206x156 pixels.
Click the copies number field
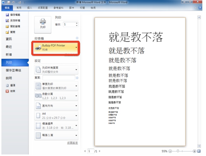[x=69, y=25]
